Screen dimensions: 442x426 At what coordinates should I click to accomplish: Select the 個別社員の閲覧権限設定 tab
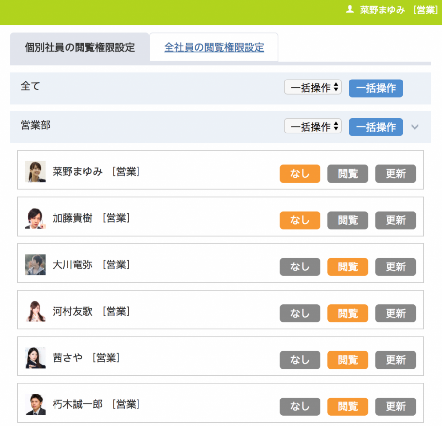[80, 48]
